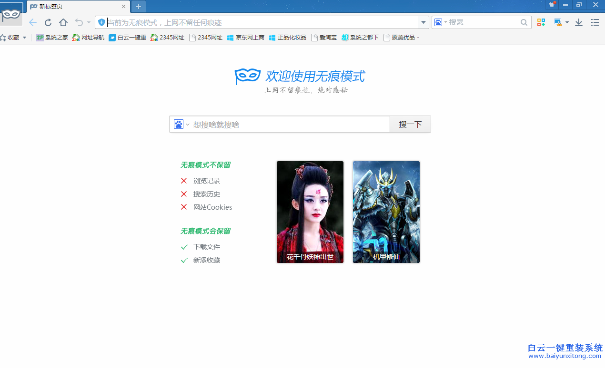
Task: Open the apps grid extension icon
Action: click(x=541, y=22)
